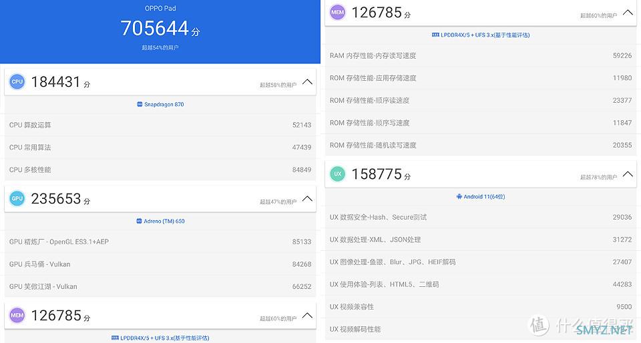Select the UX score 158775
The height and width of the screenshot is (343, 641).
(x=377, y=174)
